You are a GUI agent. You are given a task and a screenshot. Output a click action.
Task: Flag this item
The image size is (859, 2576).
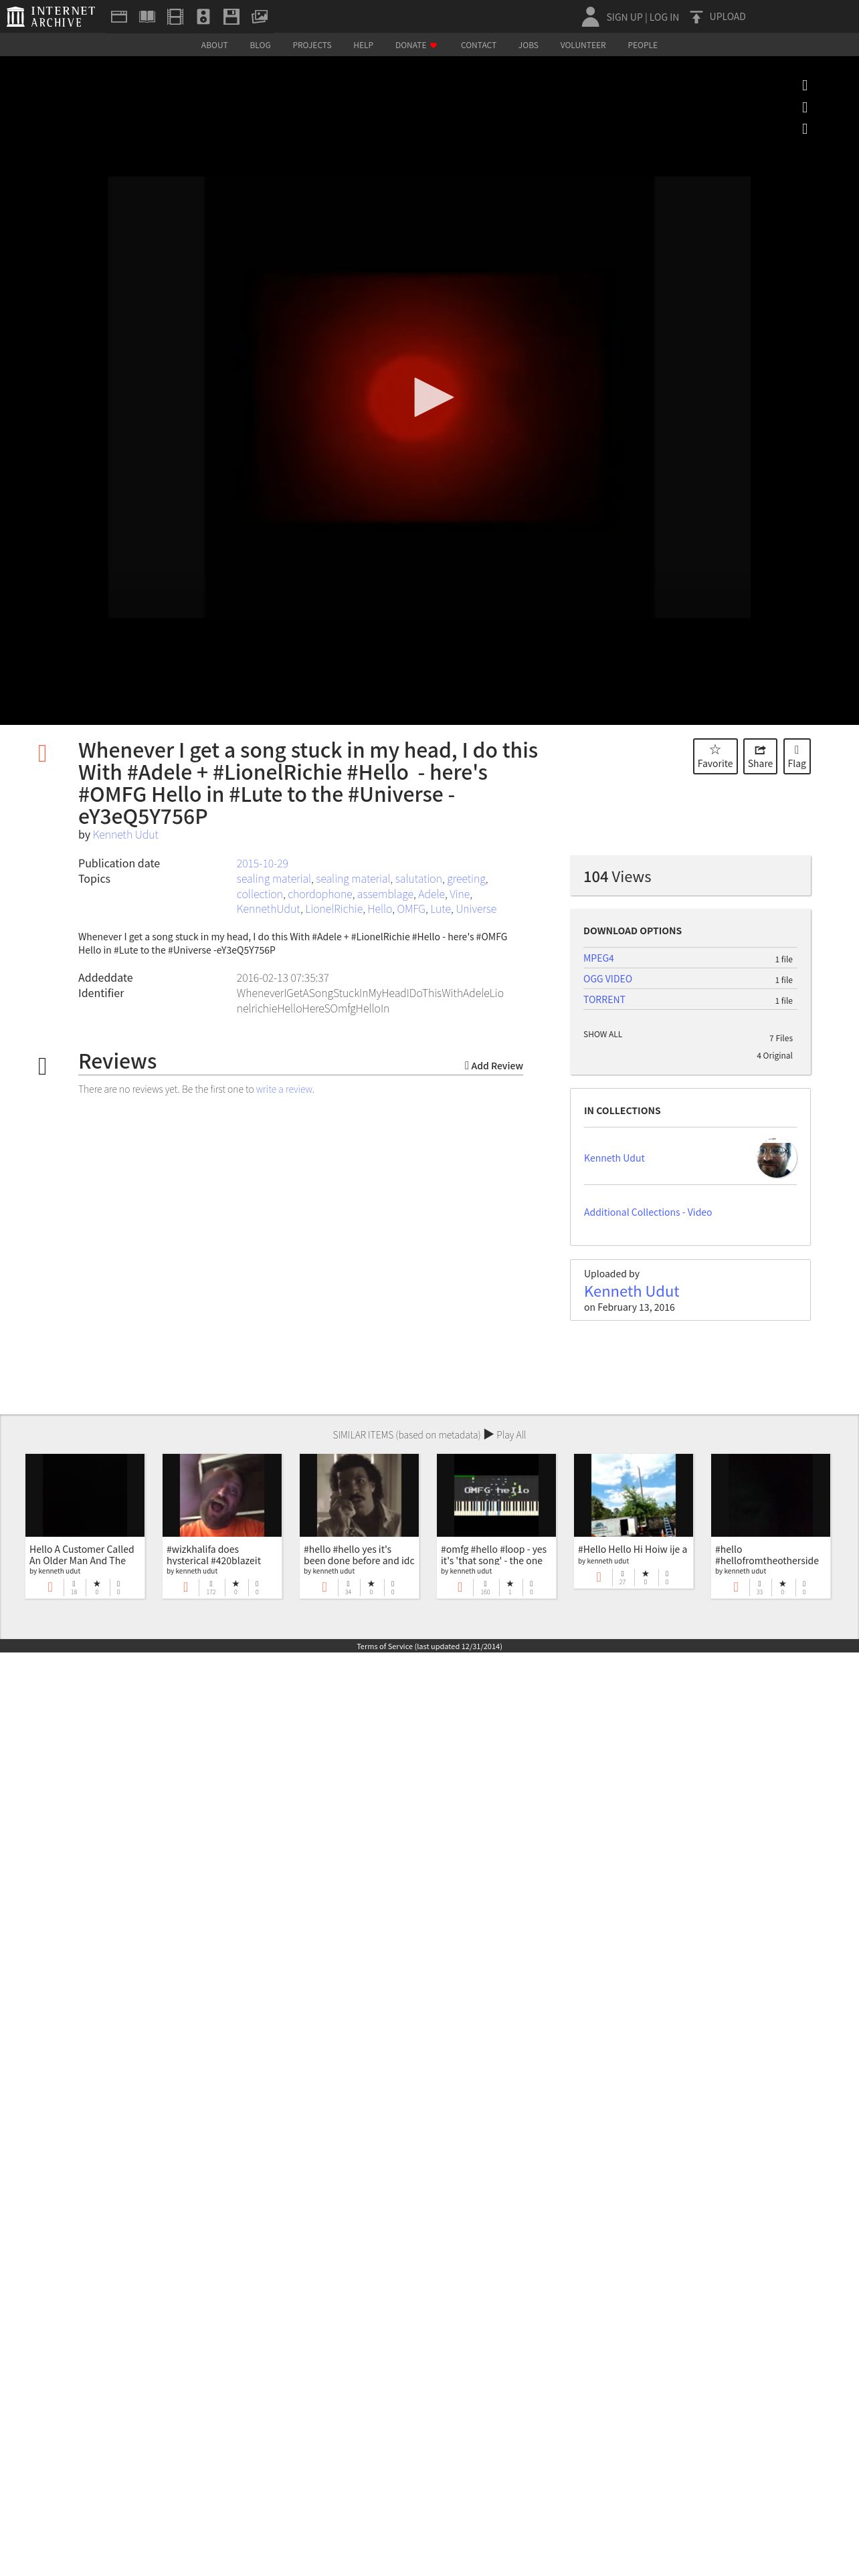(x=796, y=756)
